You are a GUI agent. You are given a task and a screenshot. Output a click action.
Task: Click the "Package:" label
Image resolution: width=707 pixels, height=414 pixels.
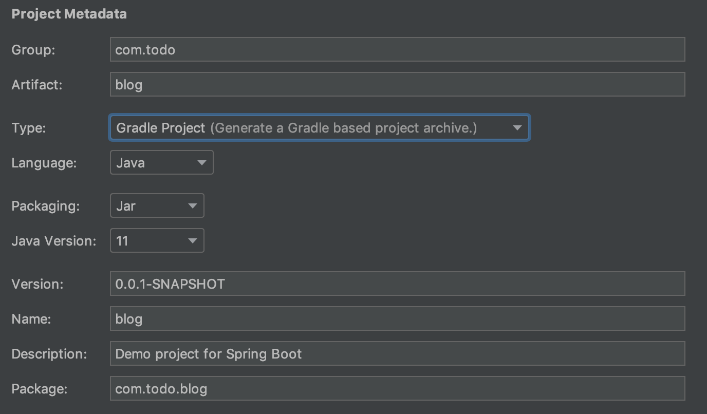39,389
